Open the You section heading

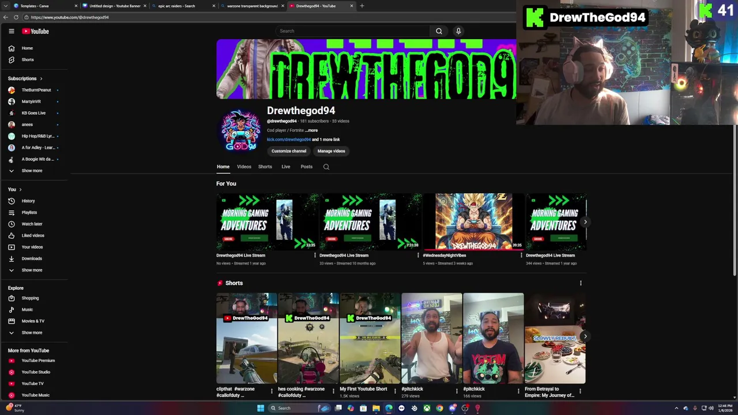tap(15, 190)
